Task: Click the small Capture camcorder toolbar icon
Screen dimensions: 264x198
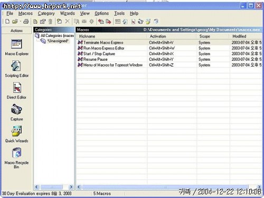Action: tap(140, 22)
